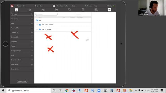The width and height of the screenshot is (166, 93).
Task: Click the tag icon in toolbar
Action: (70, 10)
